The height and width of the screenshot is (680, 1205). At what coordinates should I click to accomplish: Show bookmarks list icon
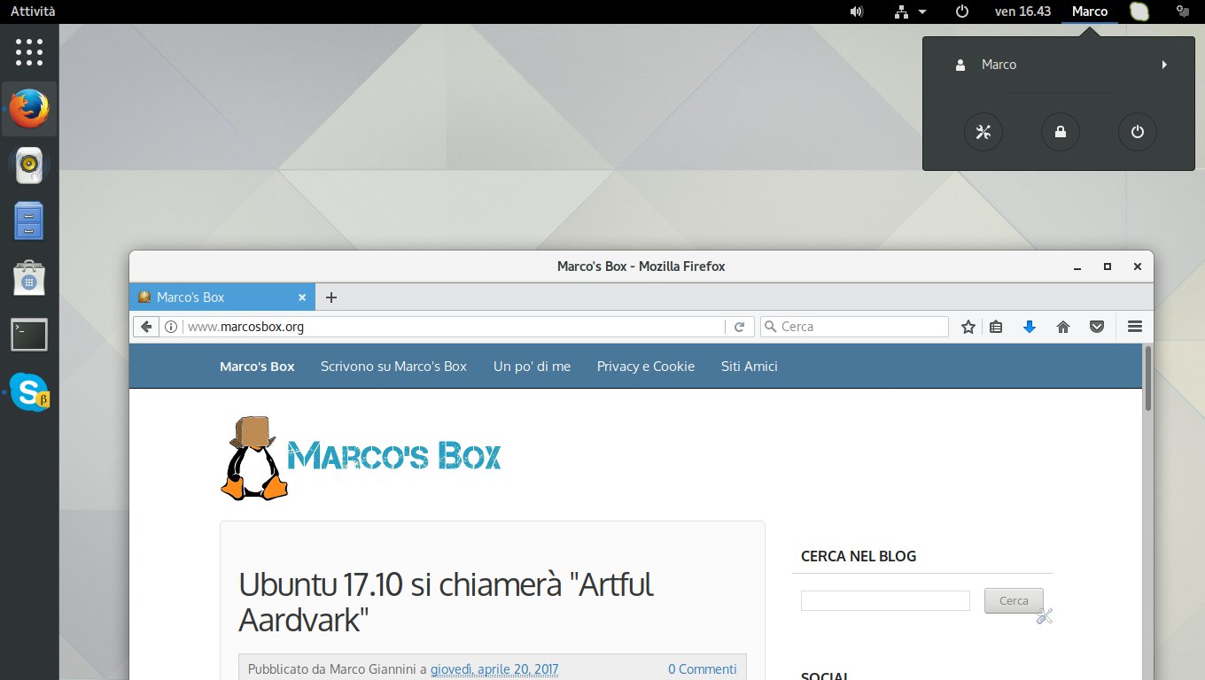(996, 327)
